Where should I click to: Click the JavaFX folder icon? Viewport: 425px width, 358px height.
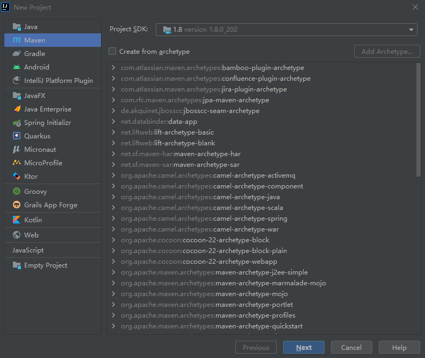coord(17,96)
